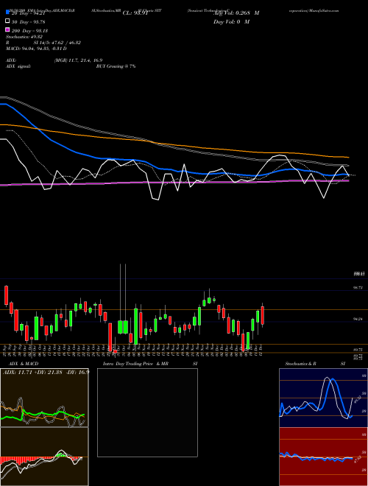The width and height of the screenshot is (368, 486).
Task: Open the red RSI chart panel
Action: pos(323,457)
